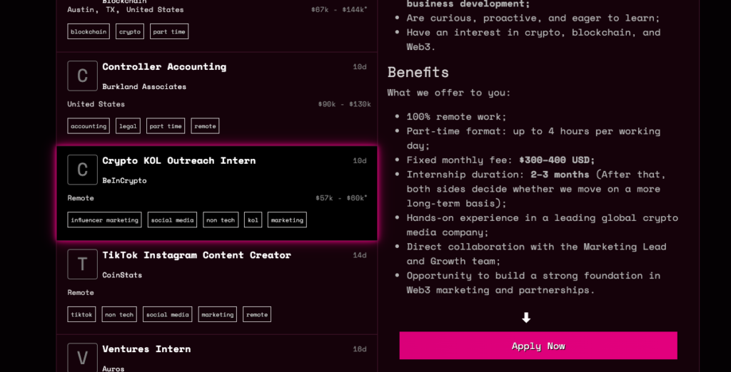Click the 'remote' tag under Controller Accounting
This screenshot has height=372, width=731.
click(205, 126)
